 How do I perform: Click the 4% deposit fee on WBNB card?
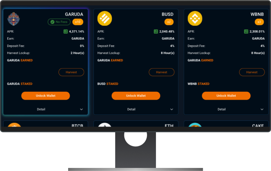pyautogui.click(x=263, y=46)
